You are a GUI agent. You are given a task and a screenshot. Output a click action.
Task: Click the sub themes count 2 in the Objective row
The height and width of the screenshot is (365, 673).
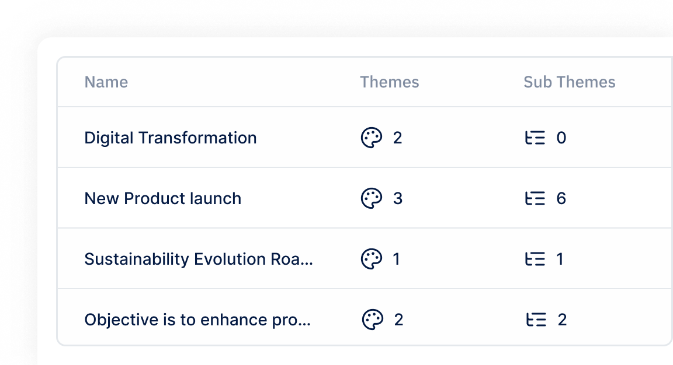(562, 320)
